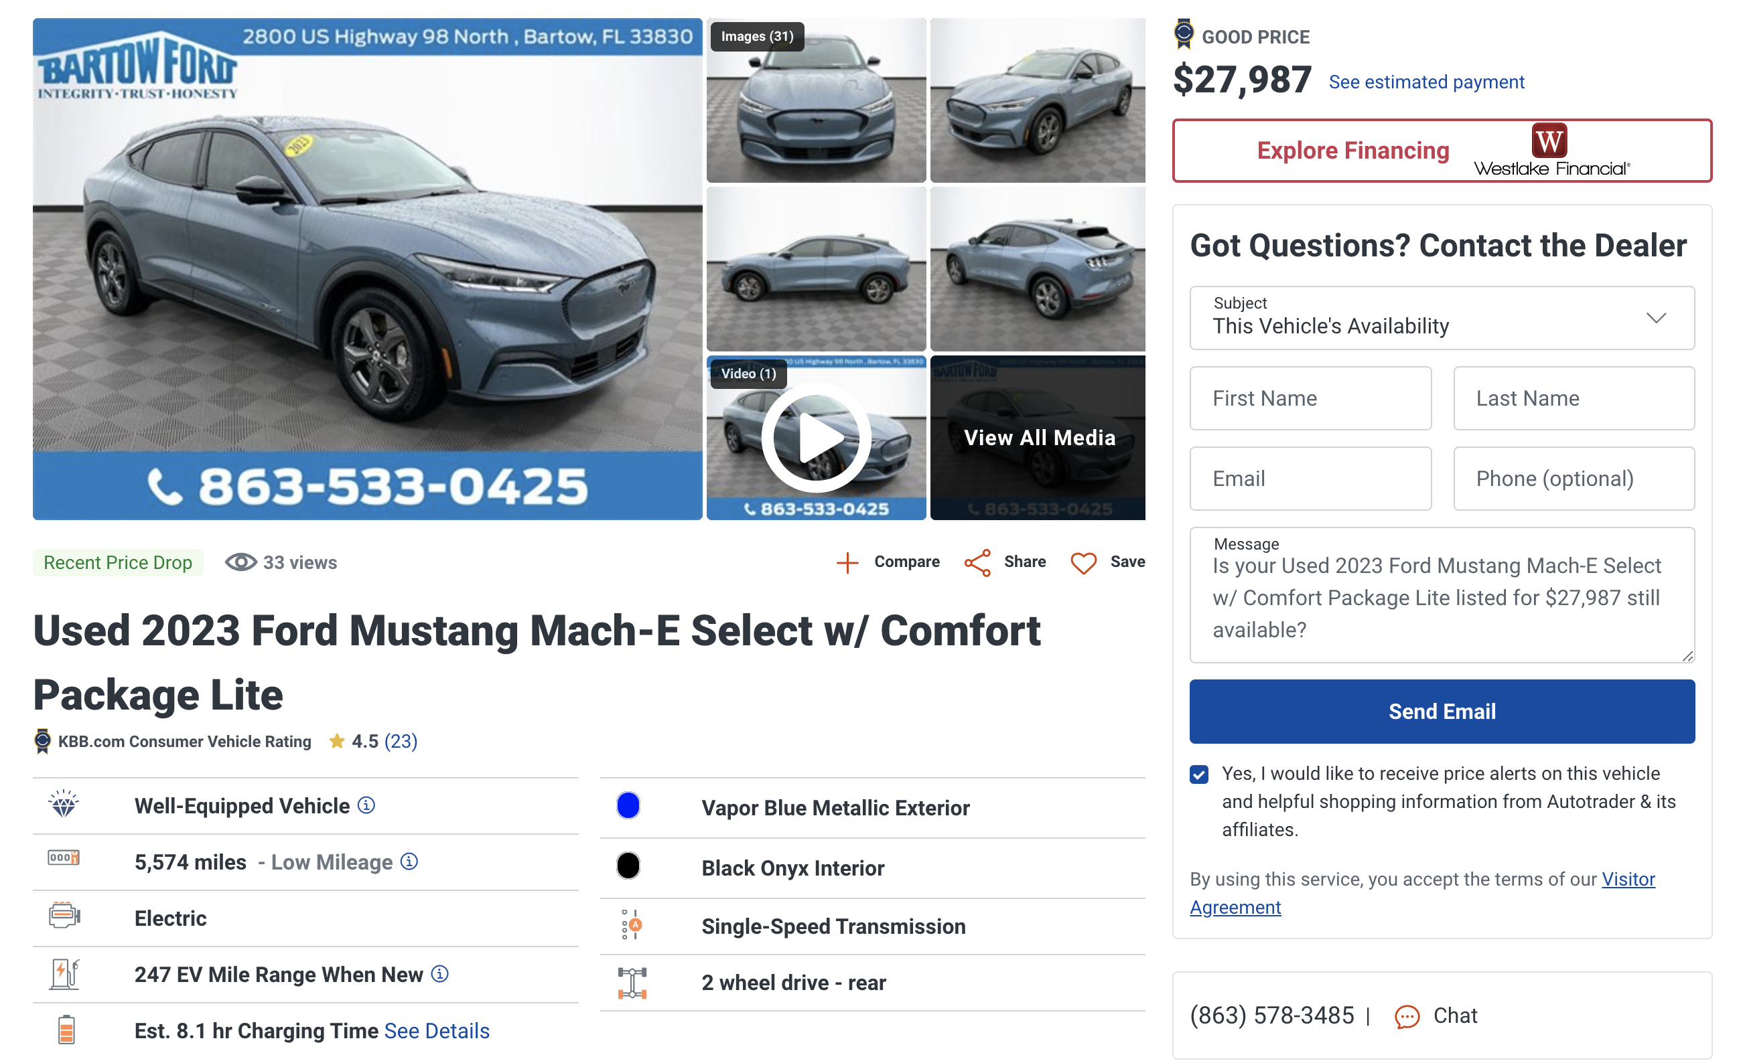This screenshot has height=1061, width=1741.
Task: Click the Vapor Blue Metallic color swatch
Action: pos(628,805)
